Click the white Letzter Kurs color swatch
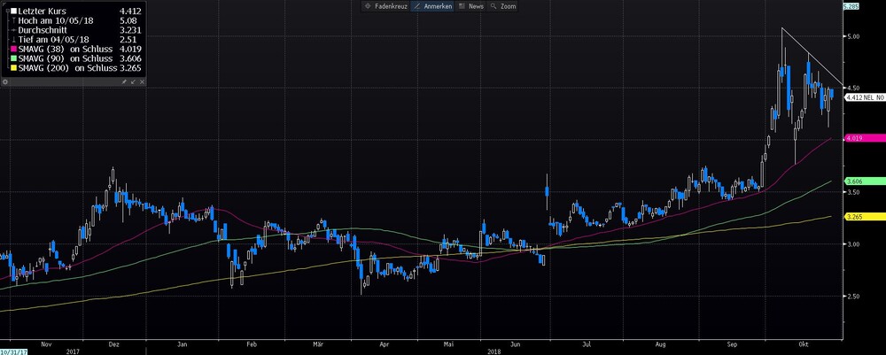The image size is (886, 355). [14, 11]
